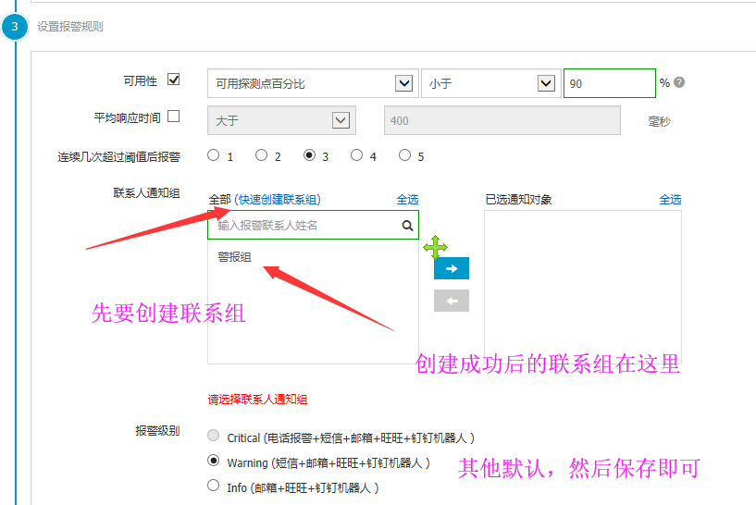Open the 可用探测点百分比 dropdown
This screenshot has width=756, height=505.
(x=313, y=83)
